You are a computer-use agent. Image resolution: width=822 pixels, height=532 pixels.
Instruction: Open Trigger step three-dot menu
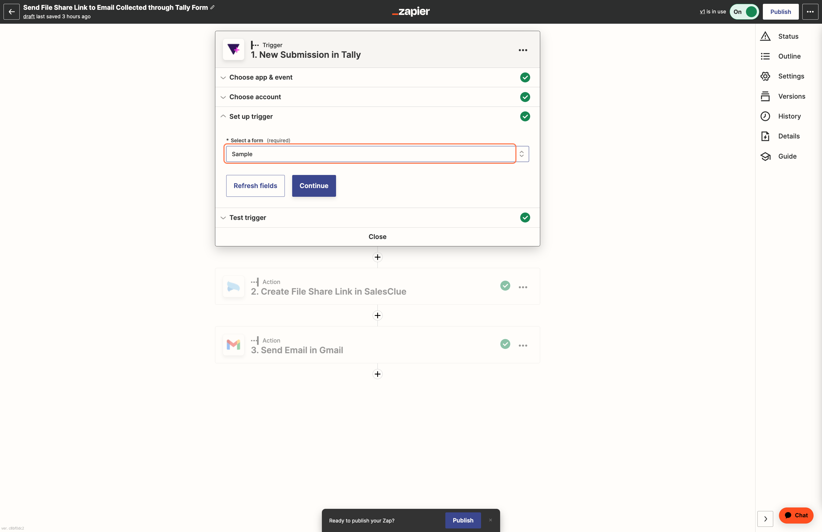pos(523,50)
